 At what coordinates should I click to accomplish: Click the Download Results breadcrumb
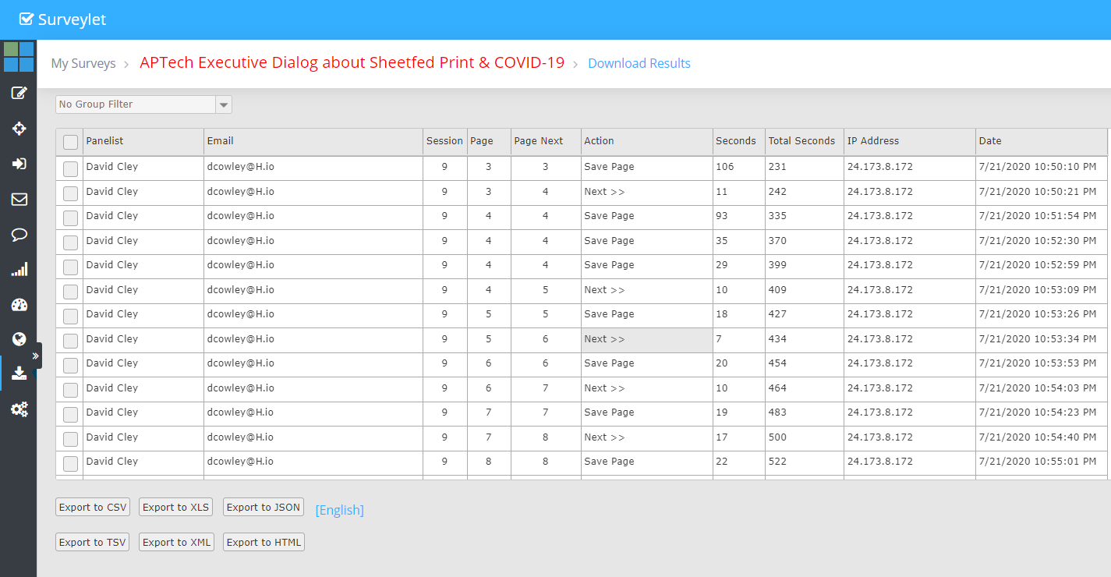click(x=639, y=64)
